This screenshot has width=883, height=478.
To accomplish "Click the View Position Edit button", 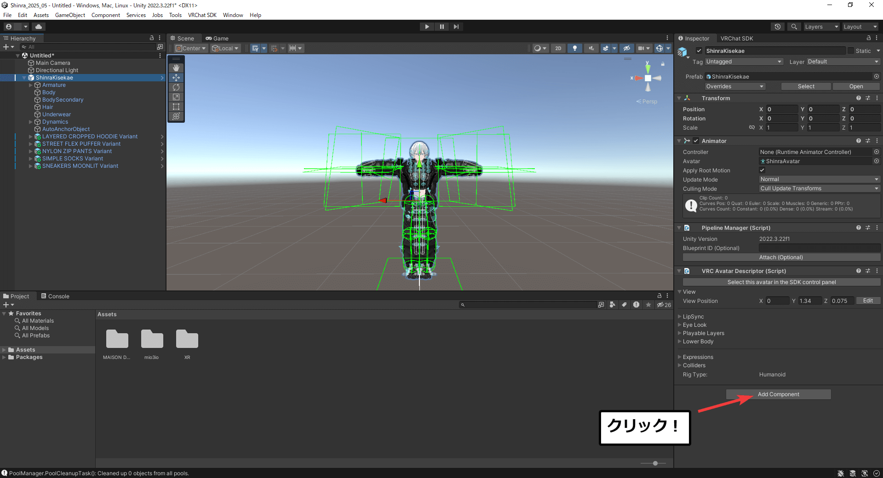I will [x=868, y=301].
